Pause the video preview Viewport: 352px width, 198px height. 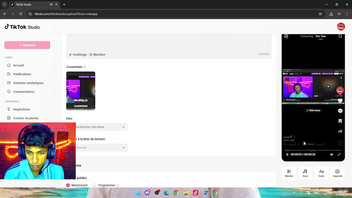287,155
